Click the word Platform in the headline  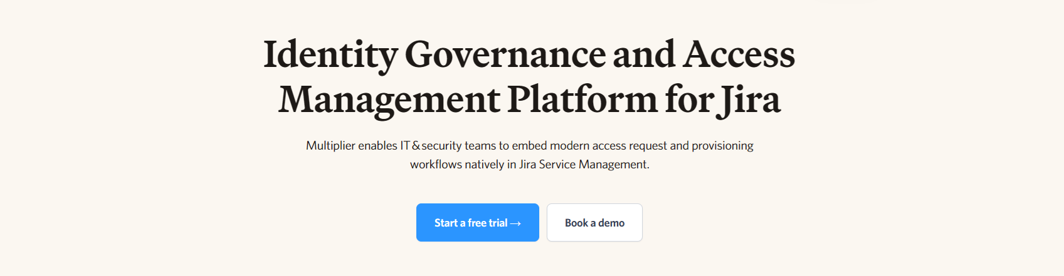point(582,100)
